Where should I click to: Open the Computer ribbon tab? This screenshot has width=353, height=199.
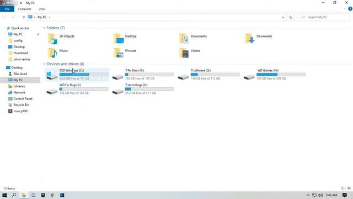click(x=24, y=9)
